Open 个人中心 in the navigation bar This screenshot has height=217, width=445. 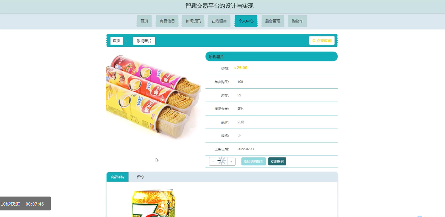[246, 21]
